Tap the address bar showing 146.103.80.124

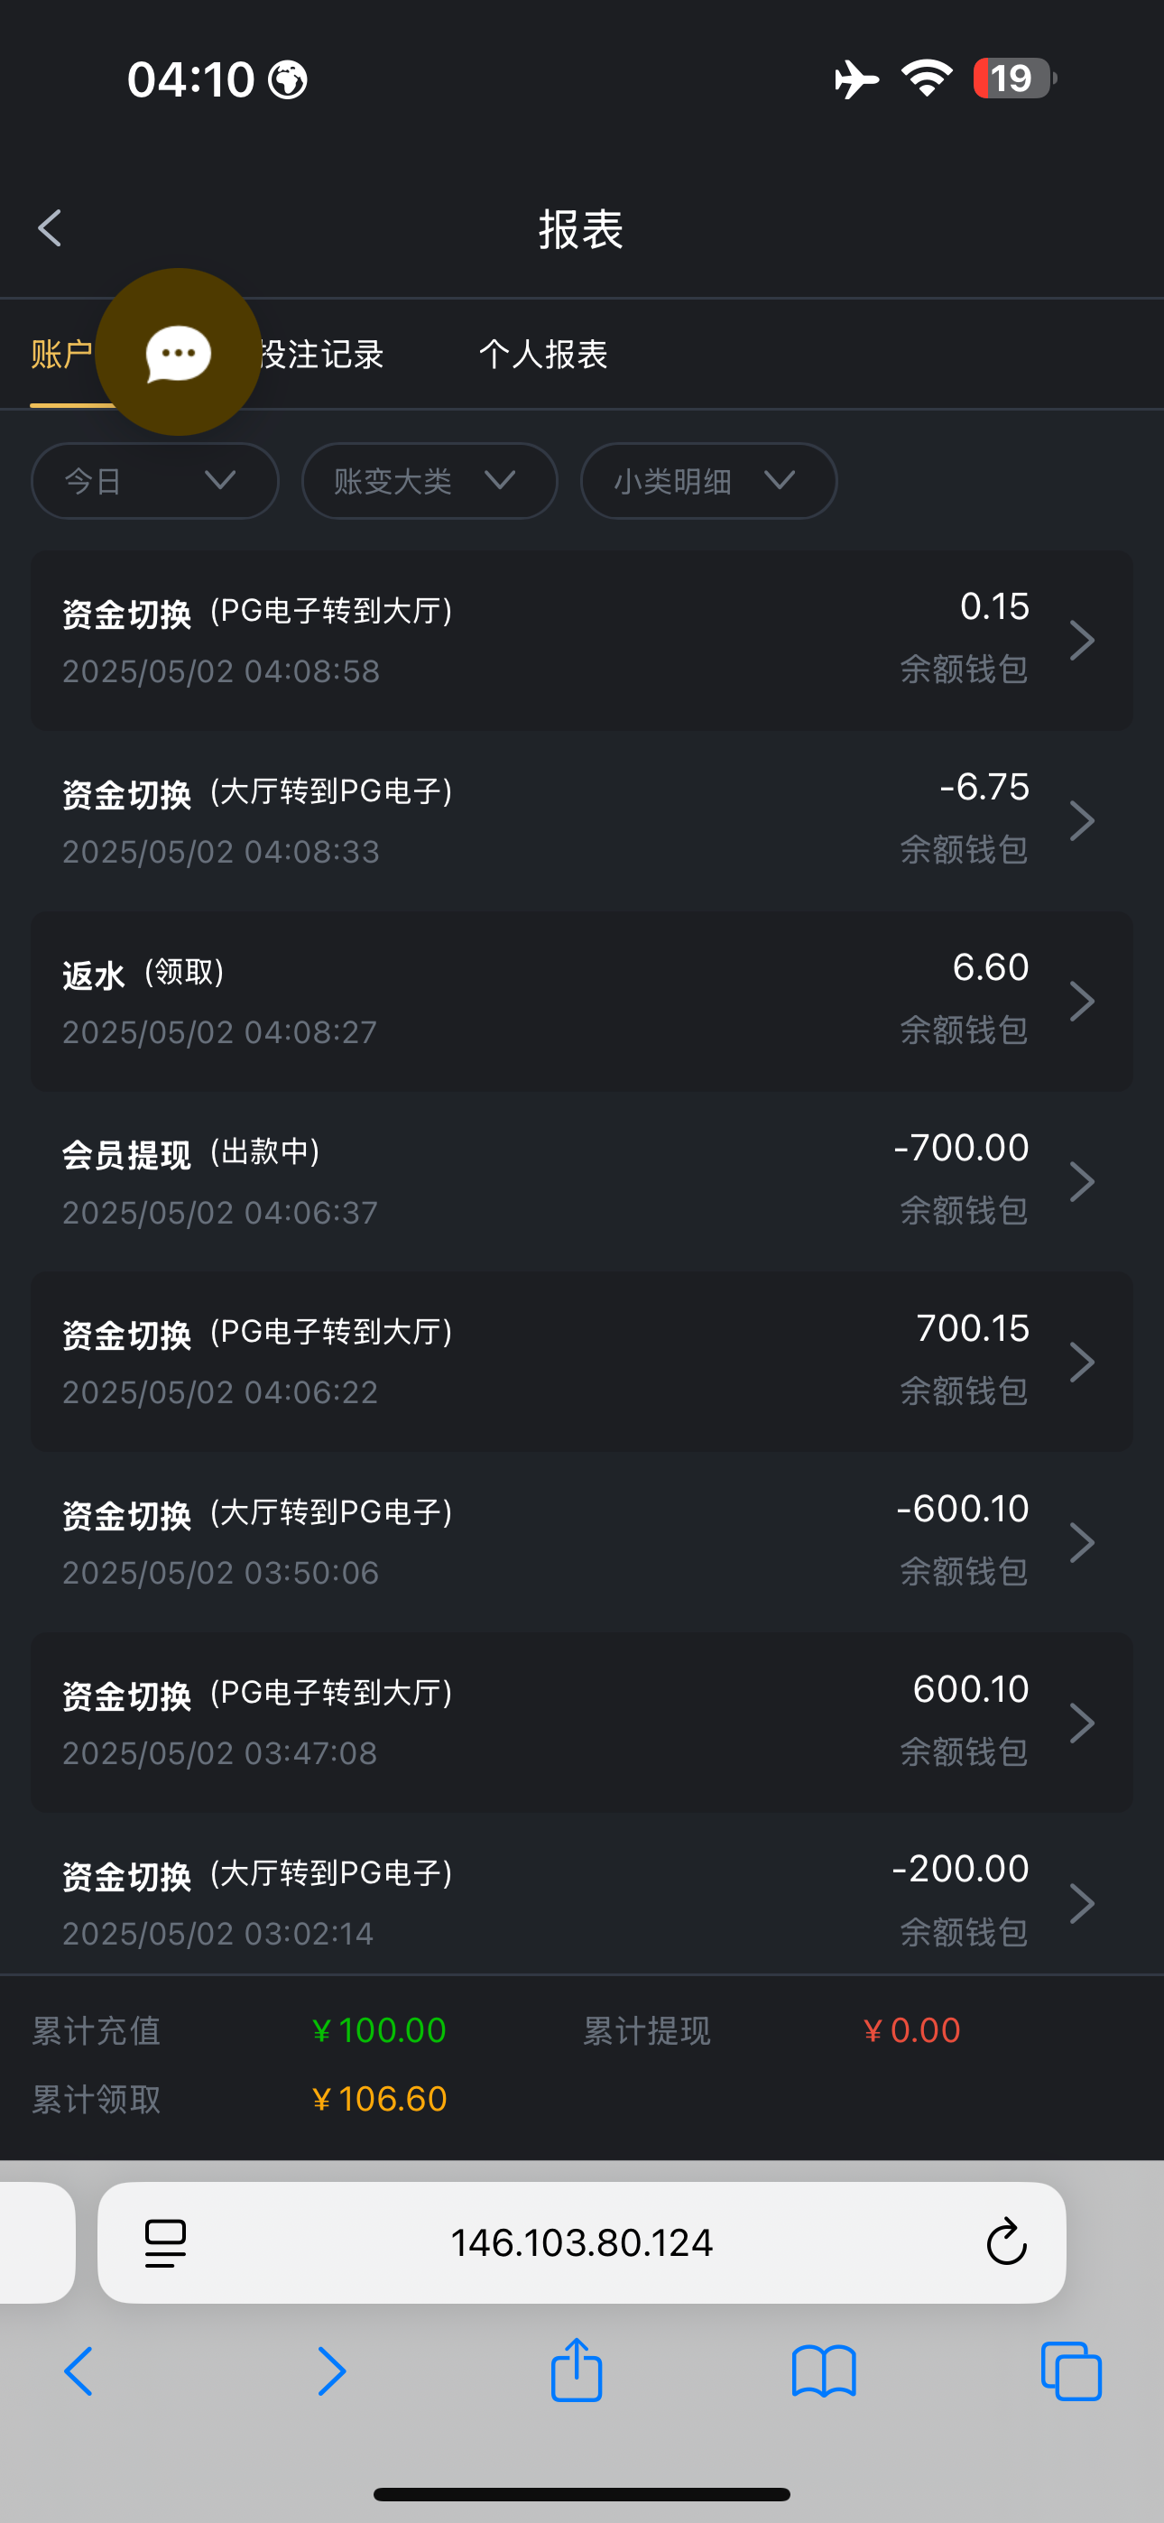click(581, 2241)
